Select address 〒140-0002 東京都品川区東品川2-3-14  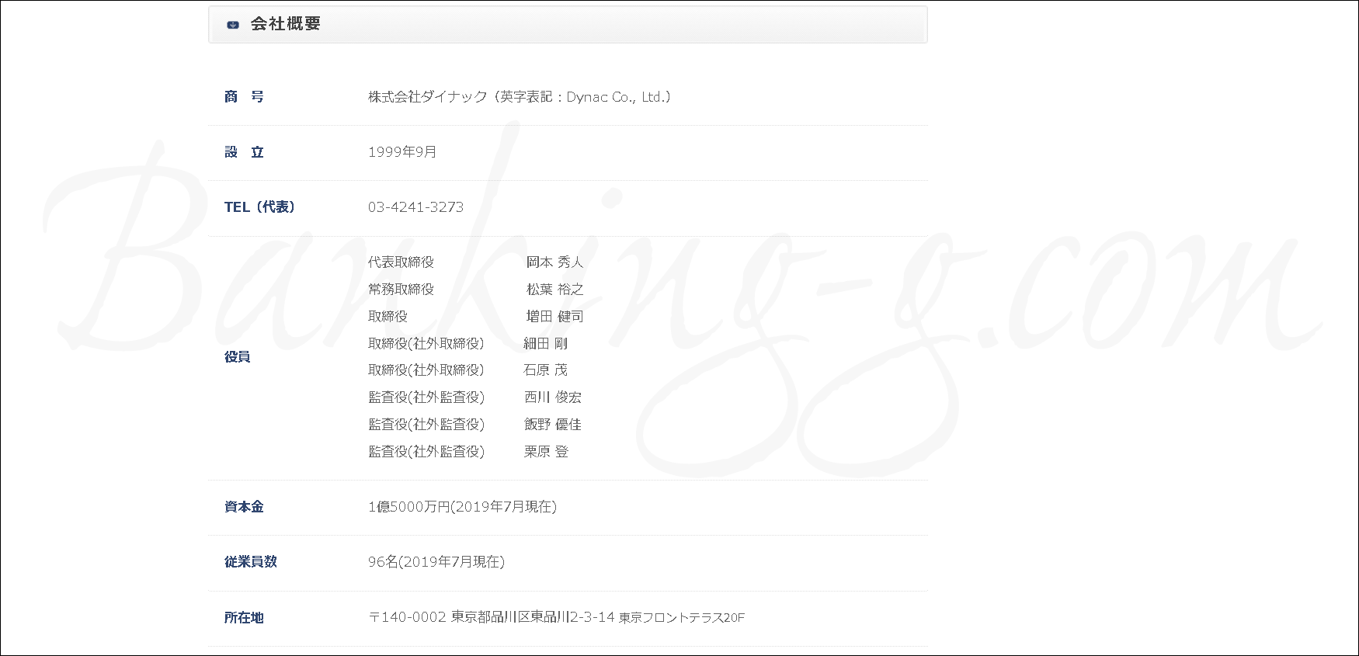point(492,618)
